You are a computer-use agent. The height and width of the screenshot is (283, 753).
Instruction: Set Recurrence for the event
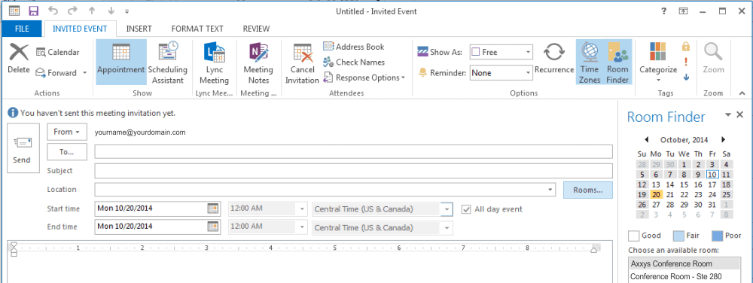pyautogui.click(x=554, y=58)
